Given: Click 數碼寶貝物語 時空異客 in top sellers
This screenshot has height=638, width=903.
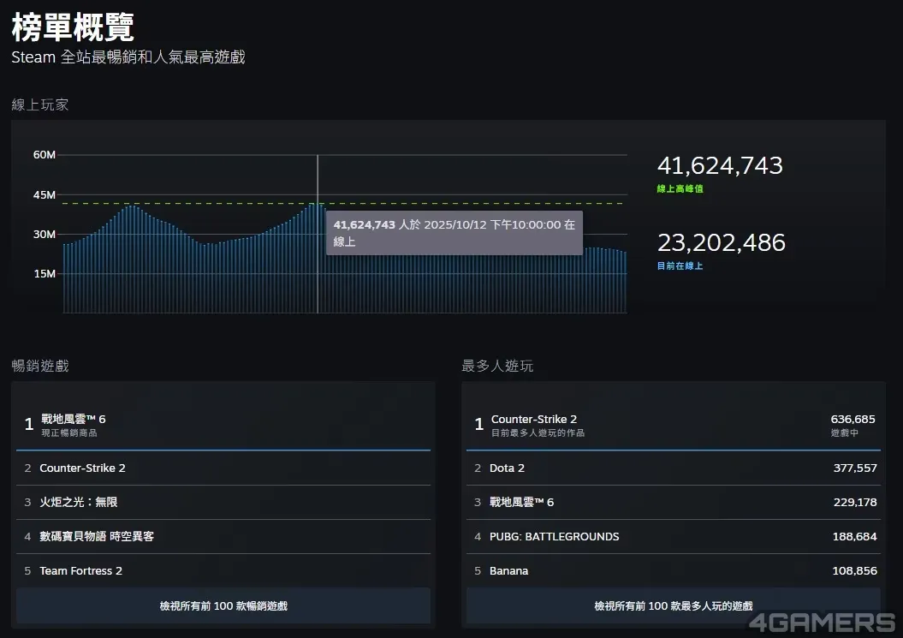Looking at the screenshot, I should 96,536.
